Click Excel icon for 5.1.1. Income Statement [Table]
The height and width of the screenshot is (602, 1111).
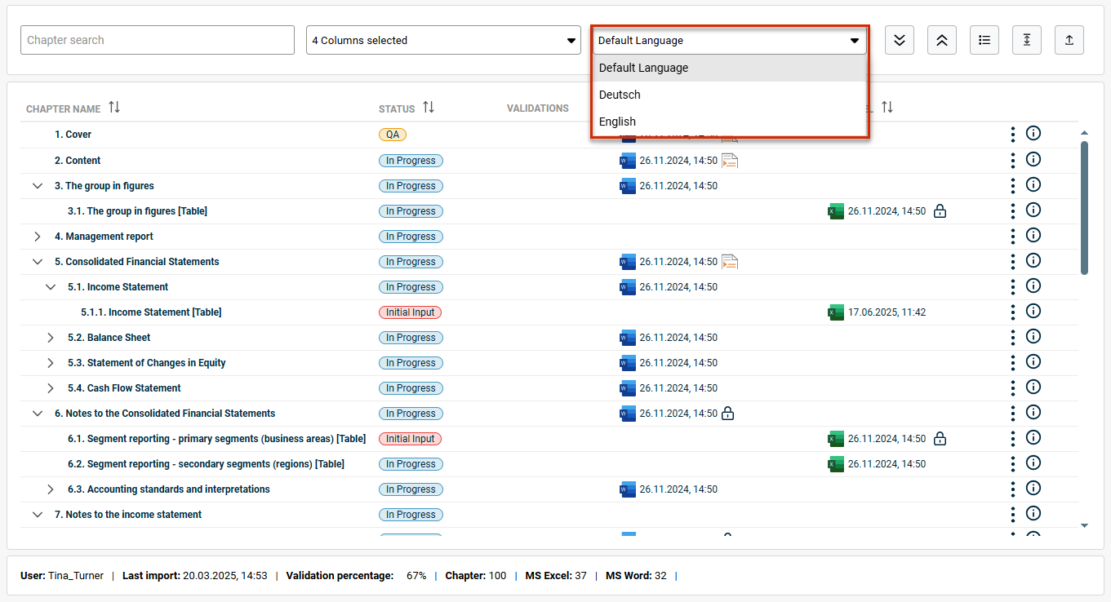835,312
